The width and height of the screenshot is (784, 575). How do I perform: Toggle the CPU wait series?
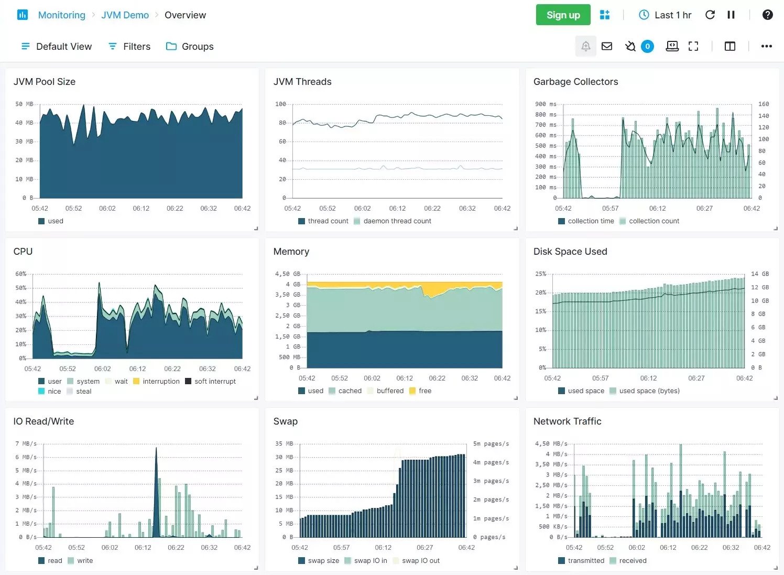116,382
